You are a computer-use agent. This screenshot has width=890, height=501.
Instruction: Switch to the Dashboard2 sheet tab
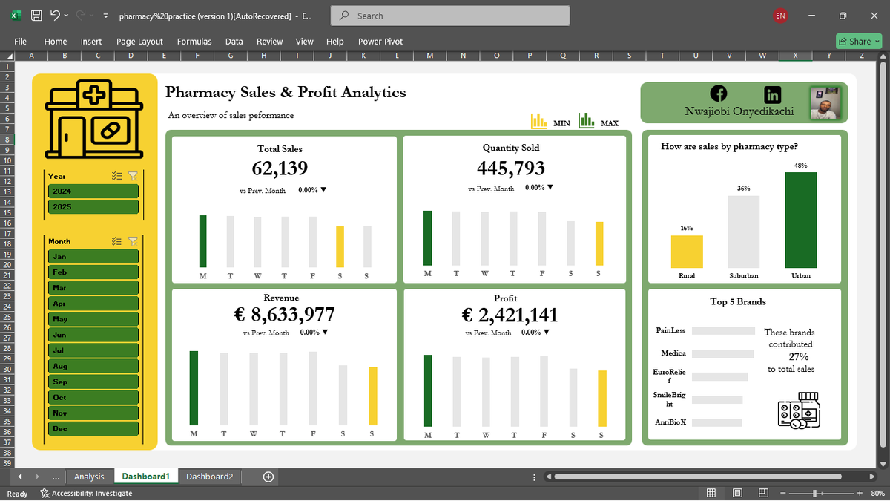tap(209, 477)
